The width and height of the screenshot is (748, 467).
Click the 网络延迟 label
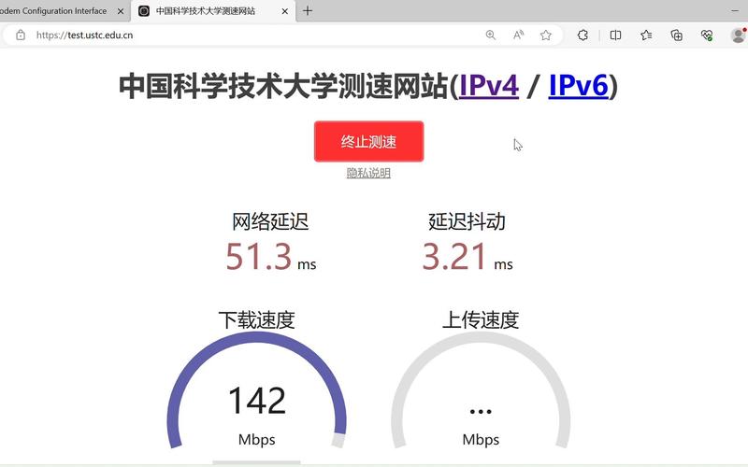click(x=270, y=221)
